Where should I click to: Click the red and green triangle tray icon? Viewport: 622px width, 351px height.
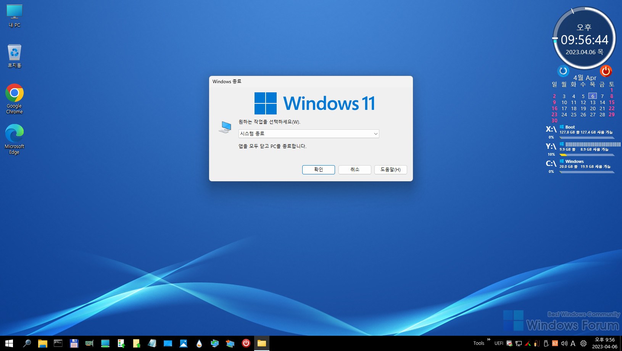528,343
